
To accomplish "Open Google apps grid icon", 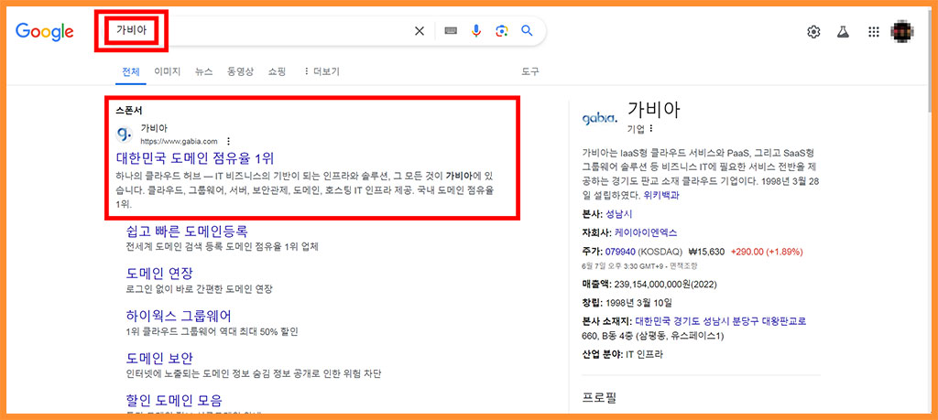I will tap(873, 32).
